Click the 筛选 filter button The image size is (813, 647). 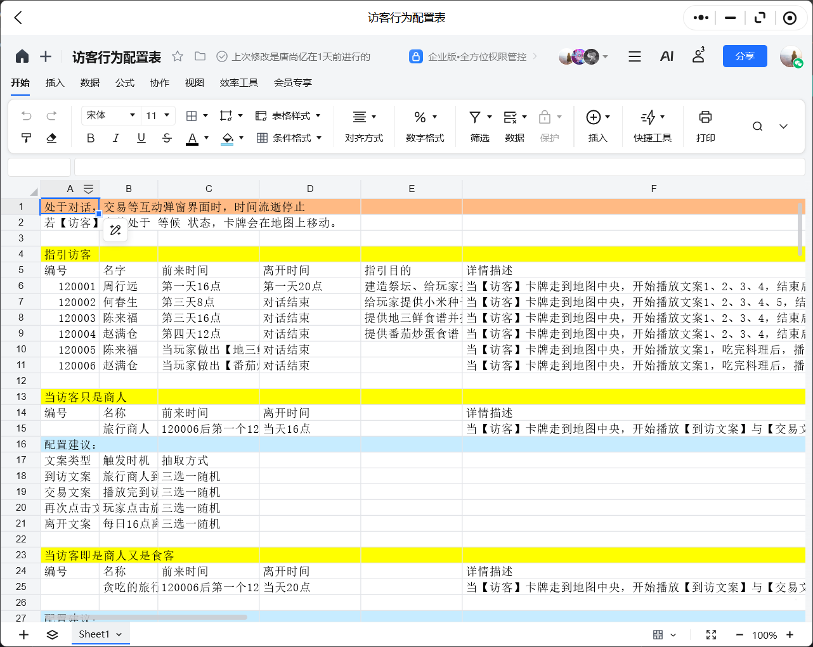point(480,126)
